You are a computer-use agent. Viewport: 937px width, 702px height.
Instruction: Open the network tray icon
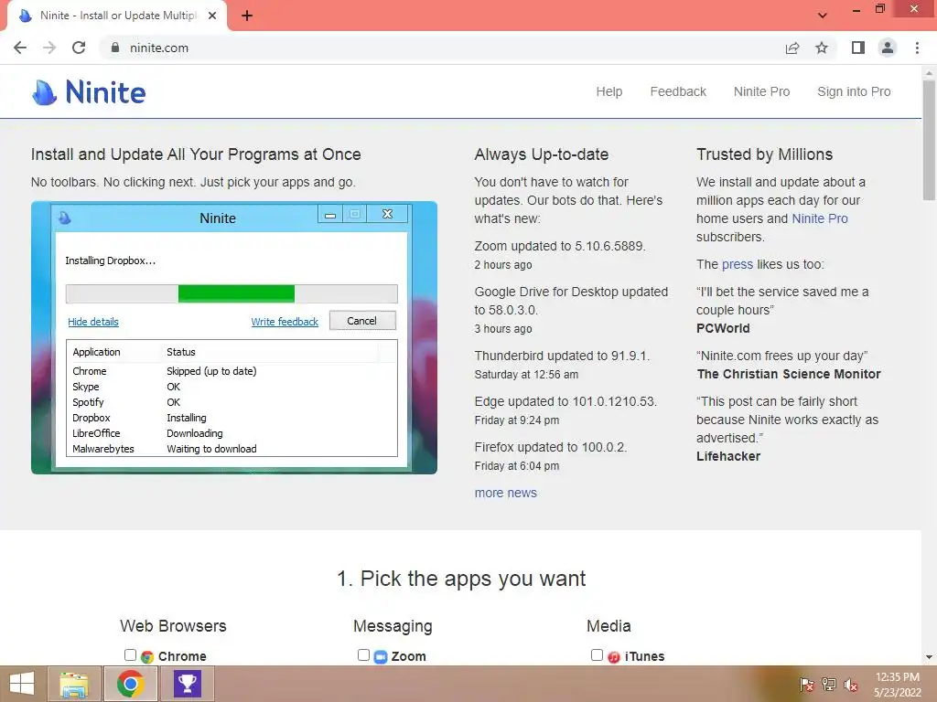point(829,685)
